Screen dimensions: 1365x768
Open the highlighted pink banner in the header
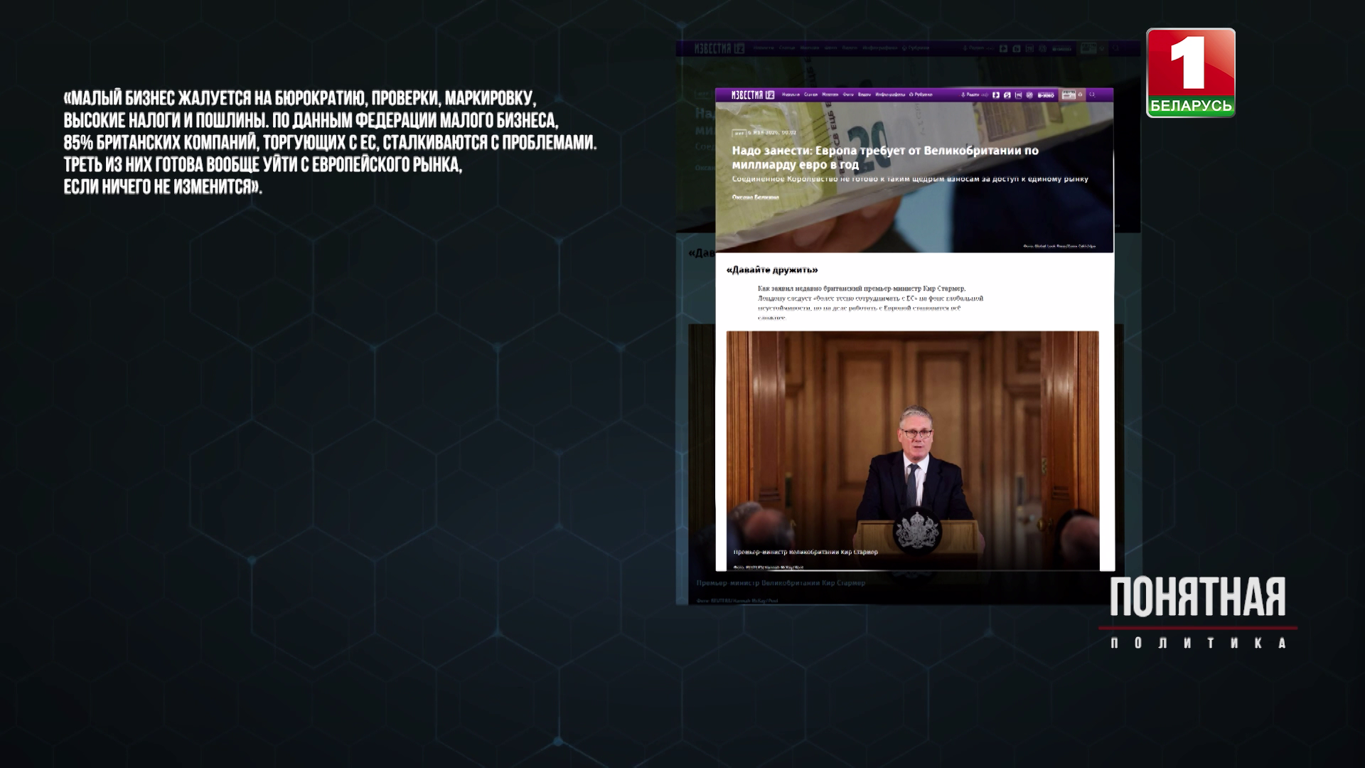click(x=1071, y=95)
